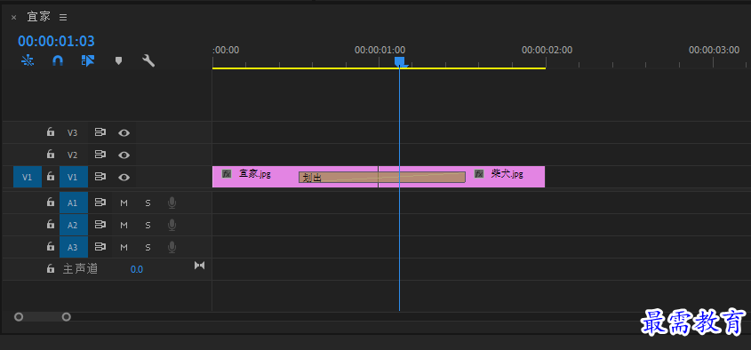This screenshot has height=350, width=751.
Task: Toggle lock on track V3
Action: 51,132
